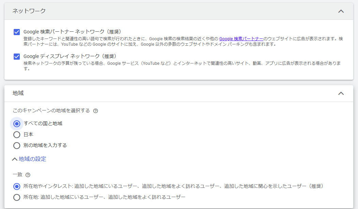
Task: Collapse the ネットワーク section using its chevron
Action: (x=341, y=11)
